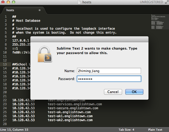Image resolution: width=169 pixels, height=132 pixels.
Task: Click the minimap preview on the right
Action: (158, 22)
